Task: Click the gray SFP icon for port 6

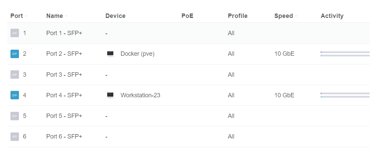Action: [x=15, y=137]
